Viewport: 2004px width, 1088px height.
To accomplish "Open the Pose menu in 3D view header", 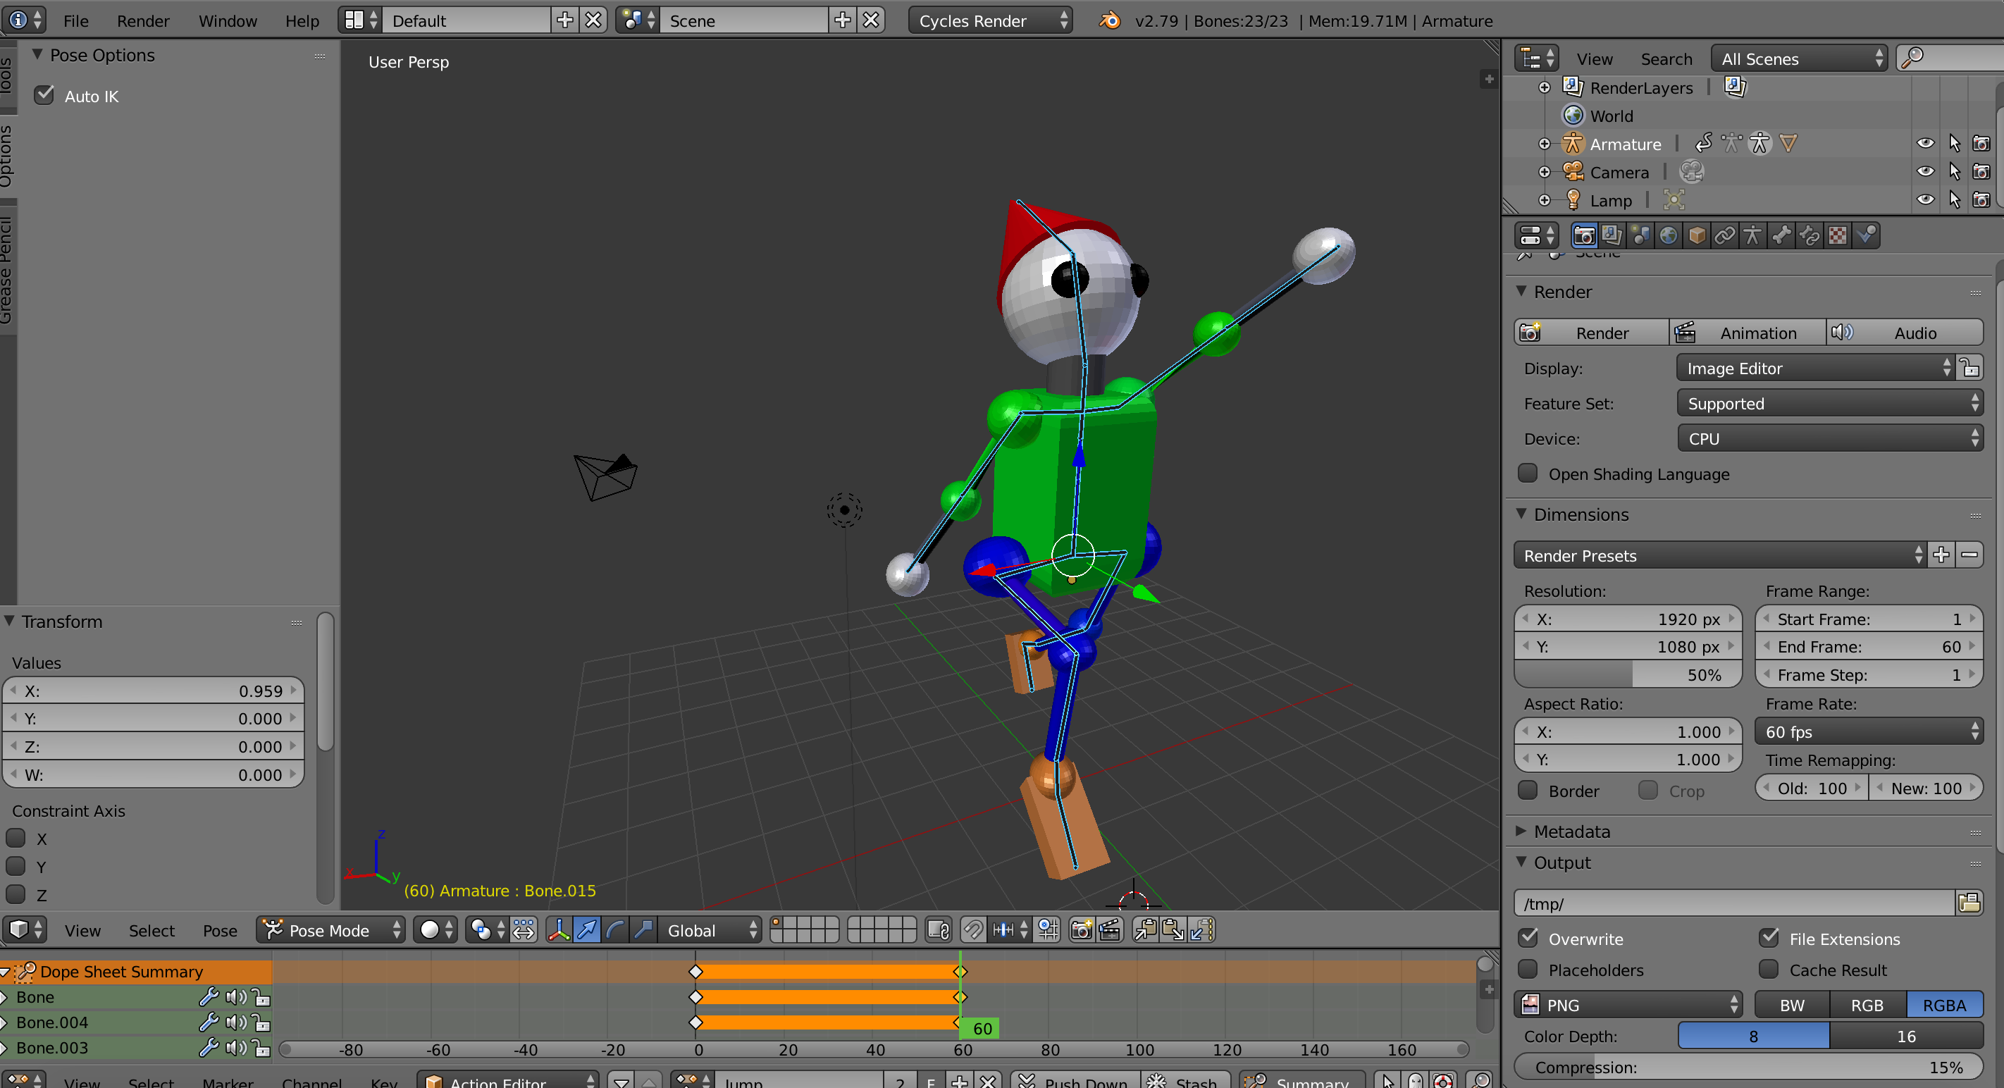I will click(219, 930).
